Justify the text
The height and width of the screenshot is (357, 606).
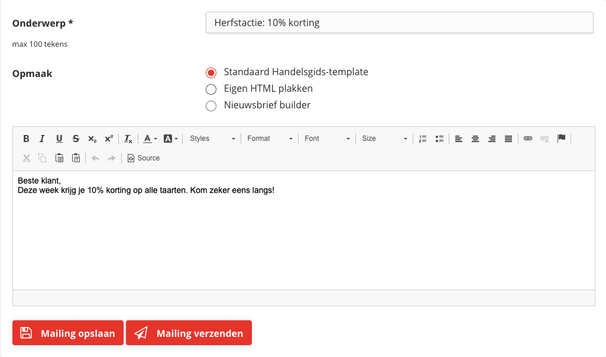(508, 139)
